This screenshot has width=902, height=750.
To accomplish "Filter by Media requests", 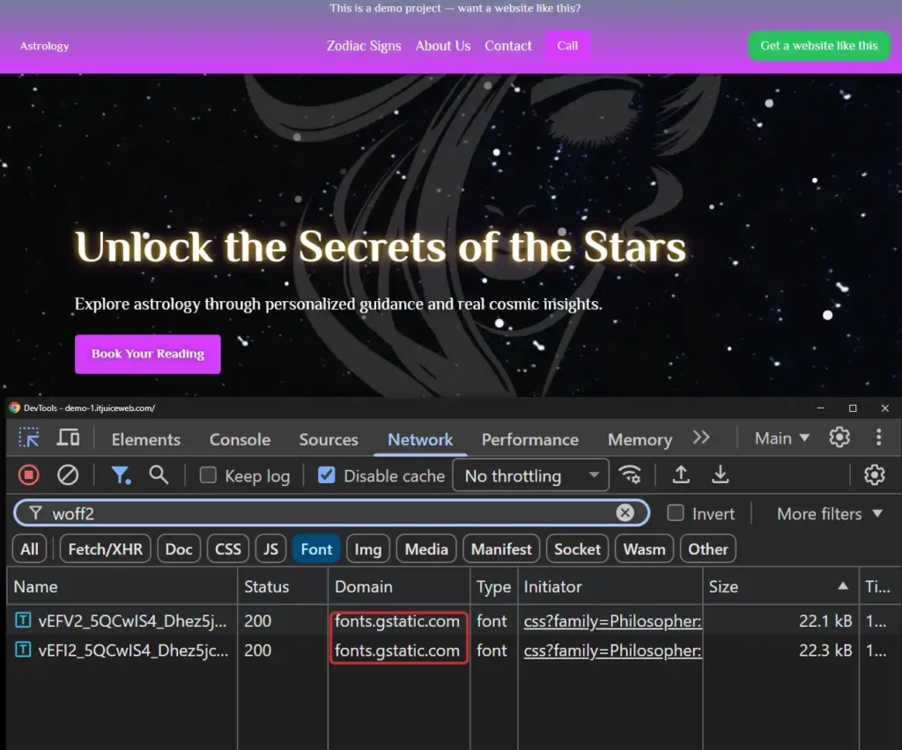I will [426, 548].
